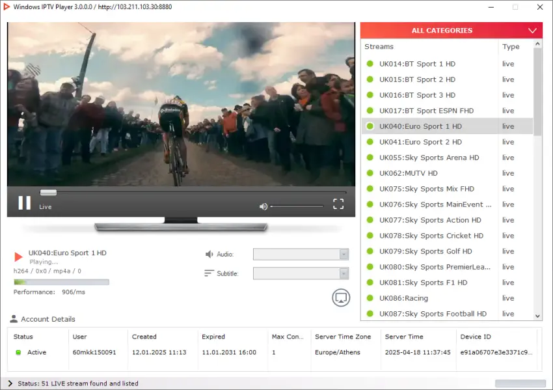Click the performance progress bar

61,282
